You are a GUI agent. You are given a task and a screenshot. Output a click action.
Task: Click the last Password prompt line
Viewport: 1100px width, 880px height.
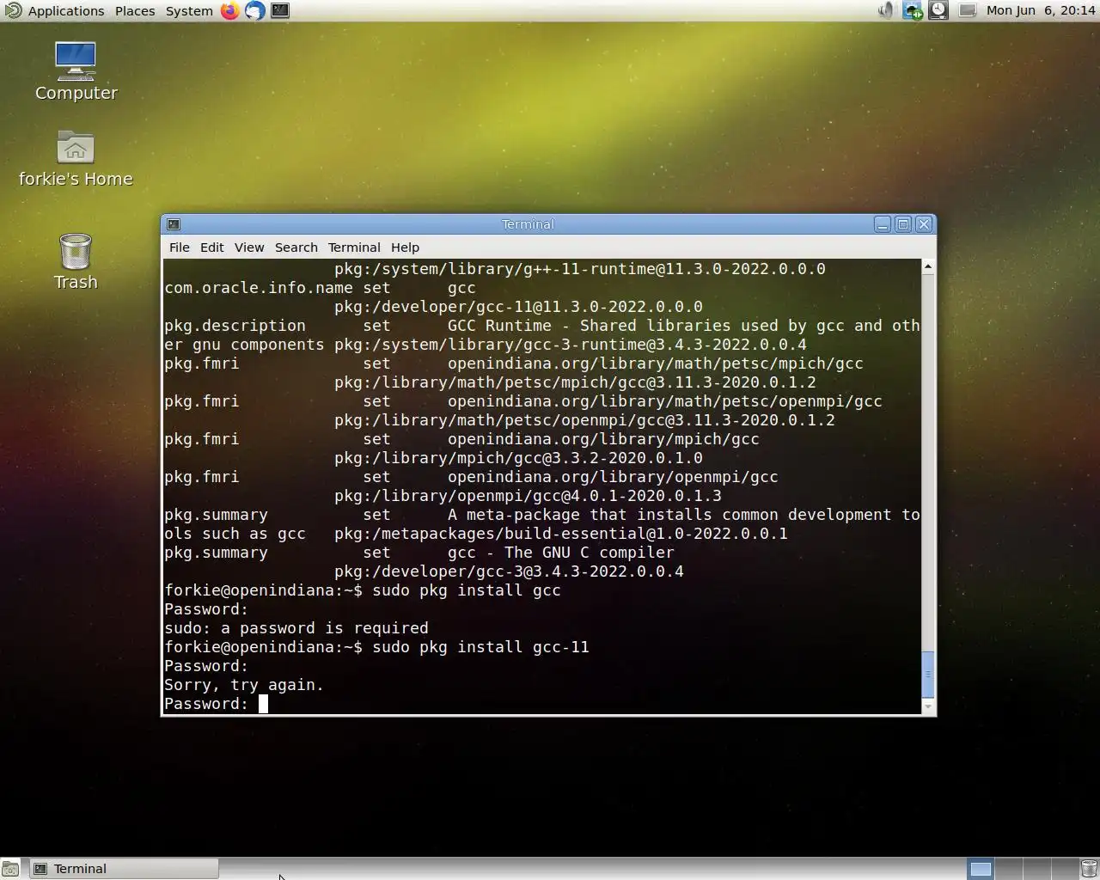pyautogui.click(x=206, y=704)
